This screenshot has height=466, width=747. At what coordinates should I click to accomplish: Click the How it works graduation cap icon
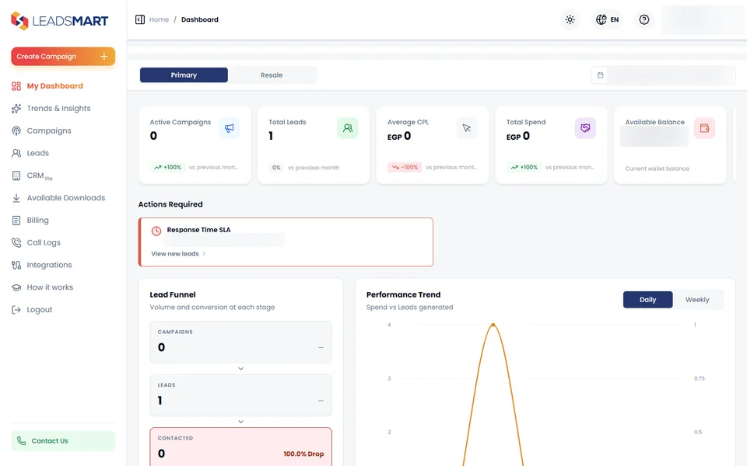point(16,287)
